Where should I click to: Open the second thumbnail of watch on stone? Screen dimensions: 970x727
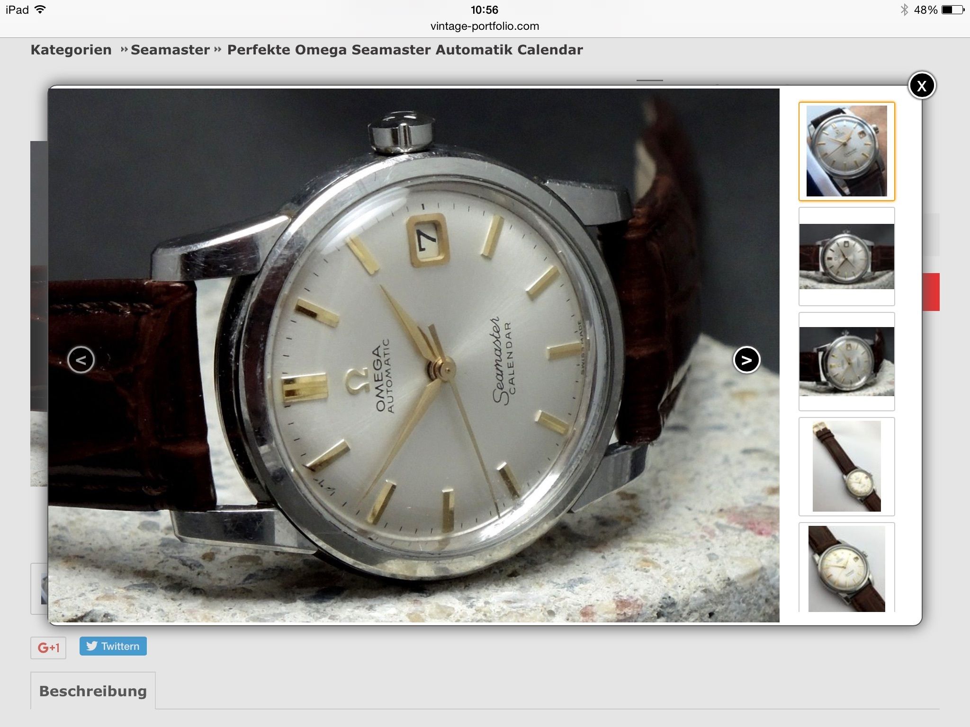click(x=846, y=257)
